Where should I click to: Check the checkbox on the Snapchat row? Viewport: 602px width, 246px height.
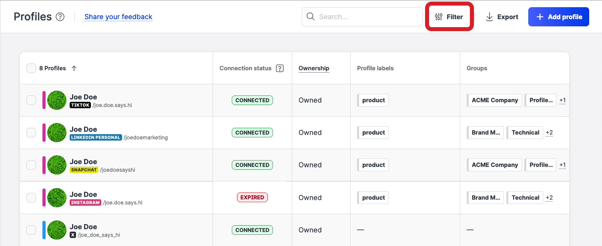point(31,165)
